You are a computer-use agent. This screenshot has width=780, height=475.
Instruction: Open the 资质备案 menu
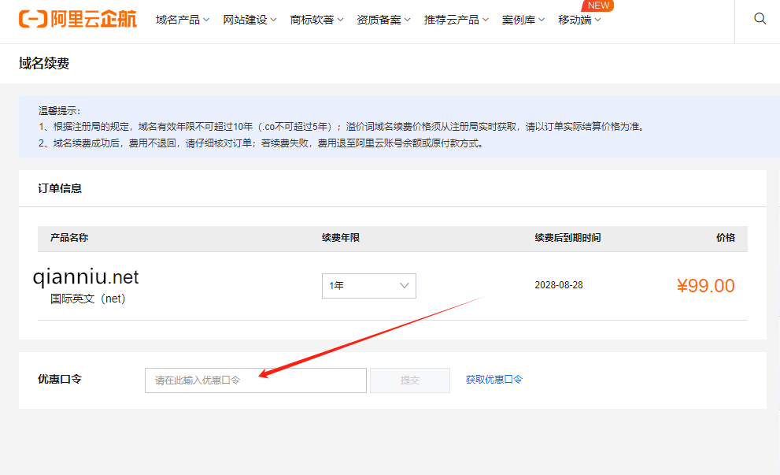pos(378,19)
